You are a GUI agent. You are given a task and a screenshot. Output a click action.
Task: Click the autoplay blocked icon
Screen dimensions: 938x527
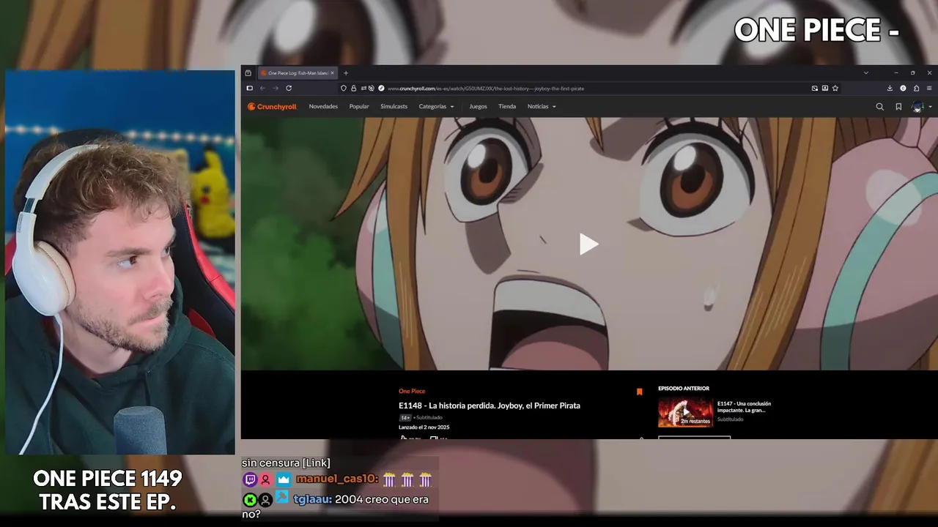pyautogui.click(x=372, y=89)
